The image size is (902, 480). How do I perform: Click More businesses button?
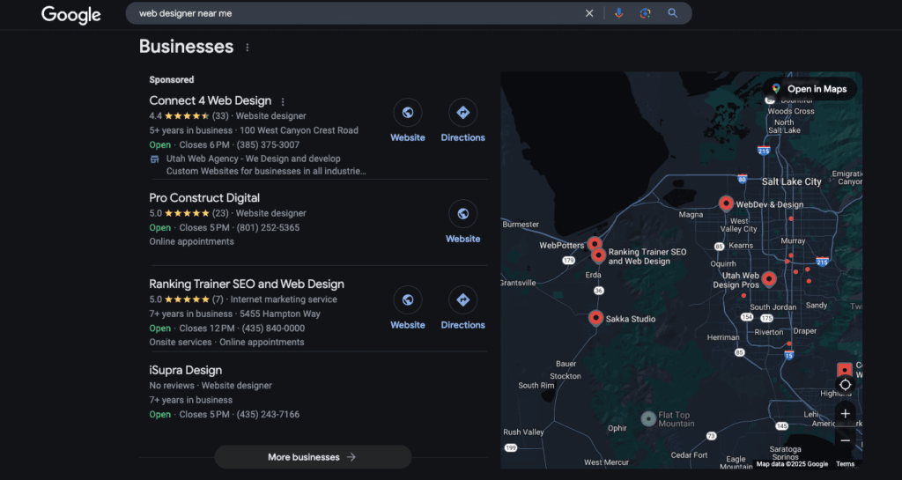313,457
